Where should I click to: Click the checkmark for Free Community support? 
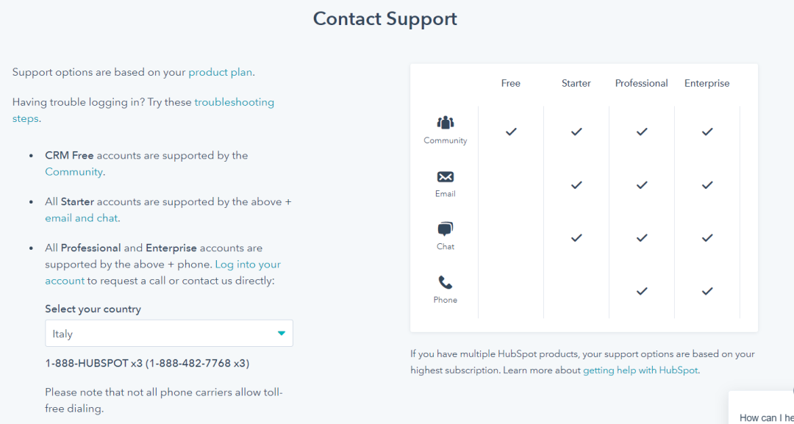pyautogui.click(x=511, y=132)
